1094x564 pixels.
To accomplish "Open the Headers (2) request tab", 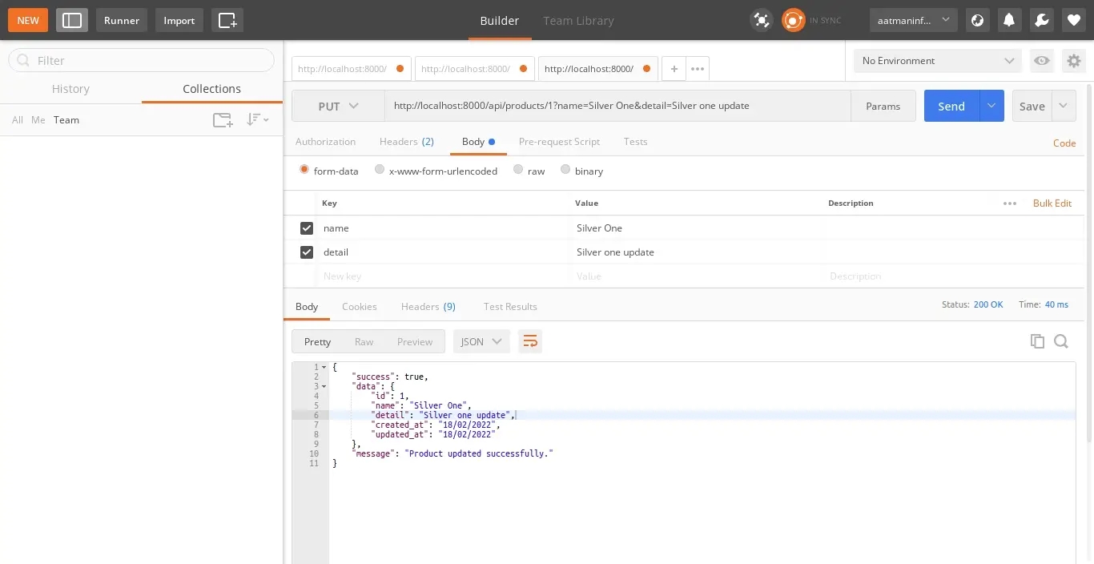I will coord(406,142).
